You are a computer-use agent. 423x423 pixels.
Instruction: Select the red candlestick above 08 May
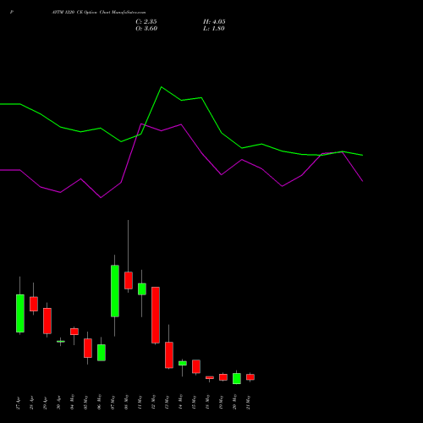point(129,280)
